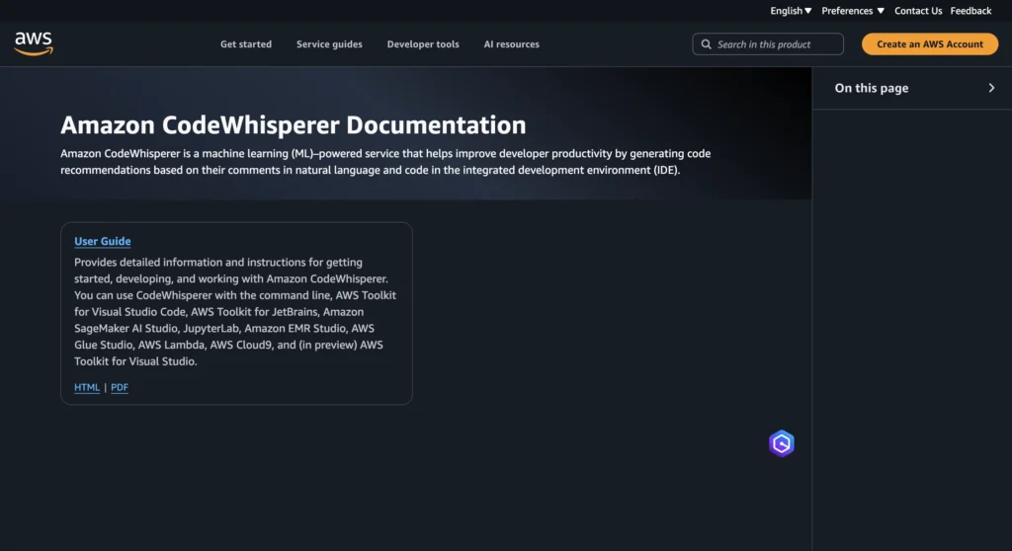Launch the Amazon Q chat assistant icon
This screenshot has height=551, width=1012.
[781, 443]
